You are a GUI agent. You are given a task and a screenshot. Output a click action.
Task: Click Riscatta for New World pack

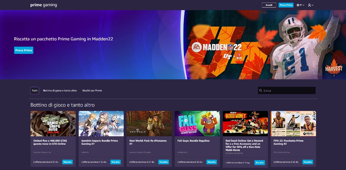click(163, 162)
